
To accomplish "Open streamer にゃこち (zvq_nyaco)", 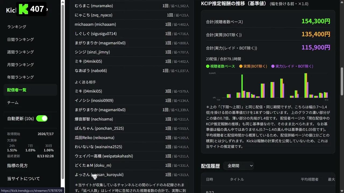I will click(x=94, y=15).
